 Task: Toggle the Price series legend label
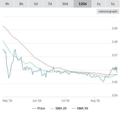(41, 108)
